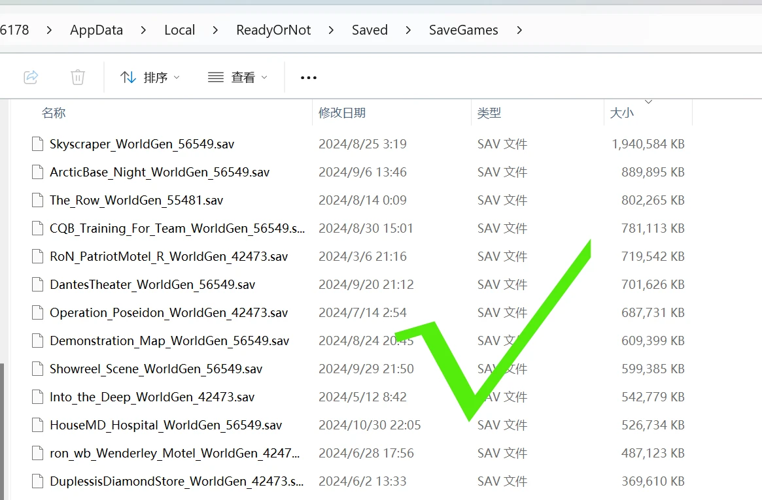This screenshot has height=500, width=762.
Task: Click the 1,940,584 KB size cell
Action: point(648,144)
